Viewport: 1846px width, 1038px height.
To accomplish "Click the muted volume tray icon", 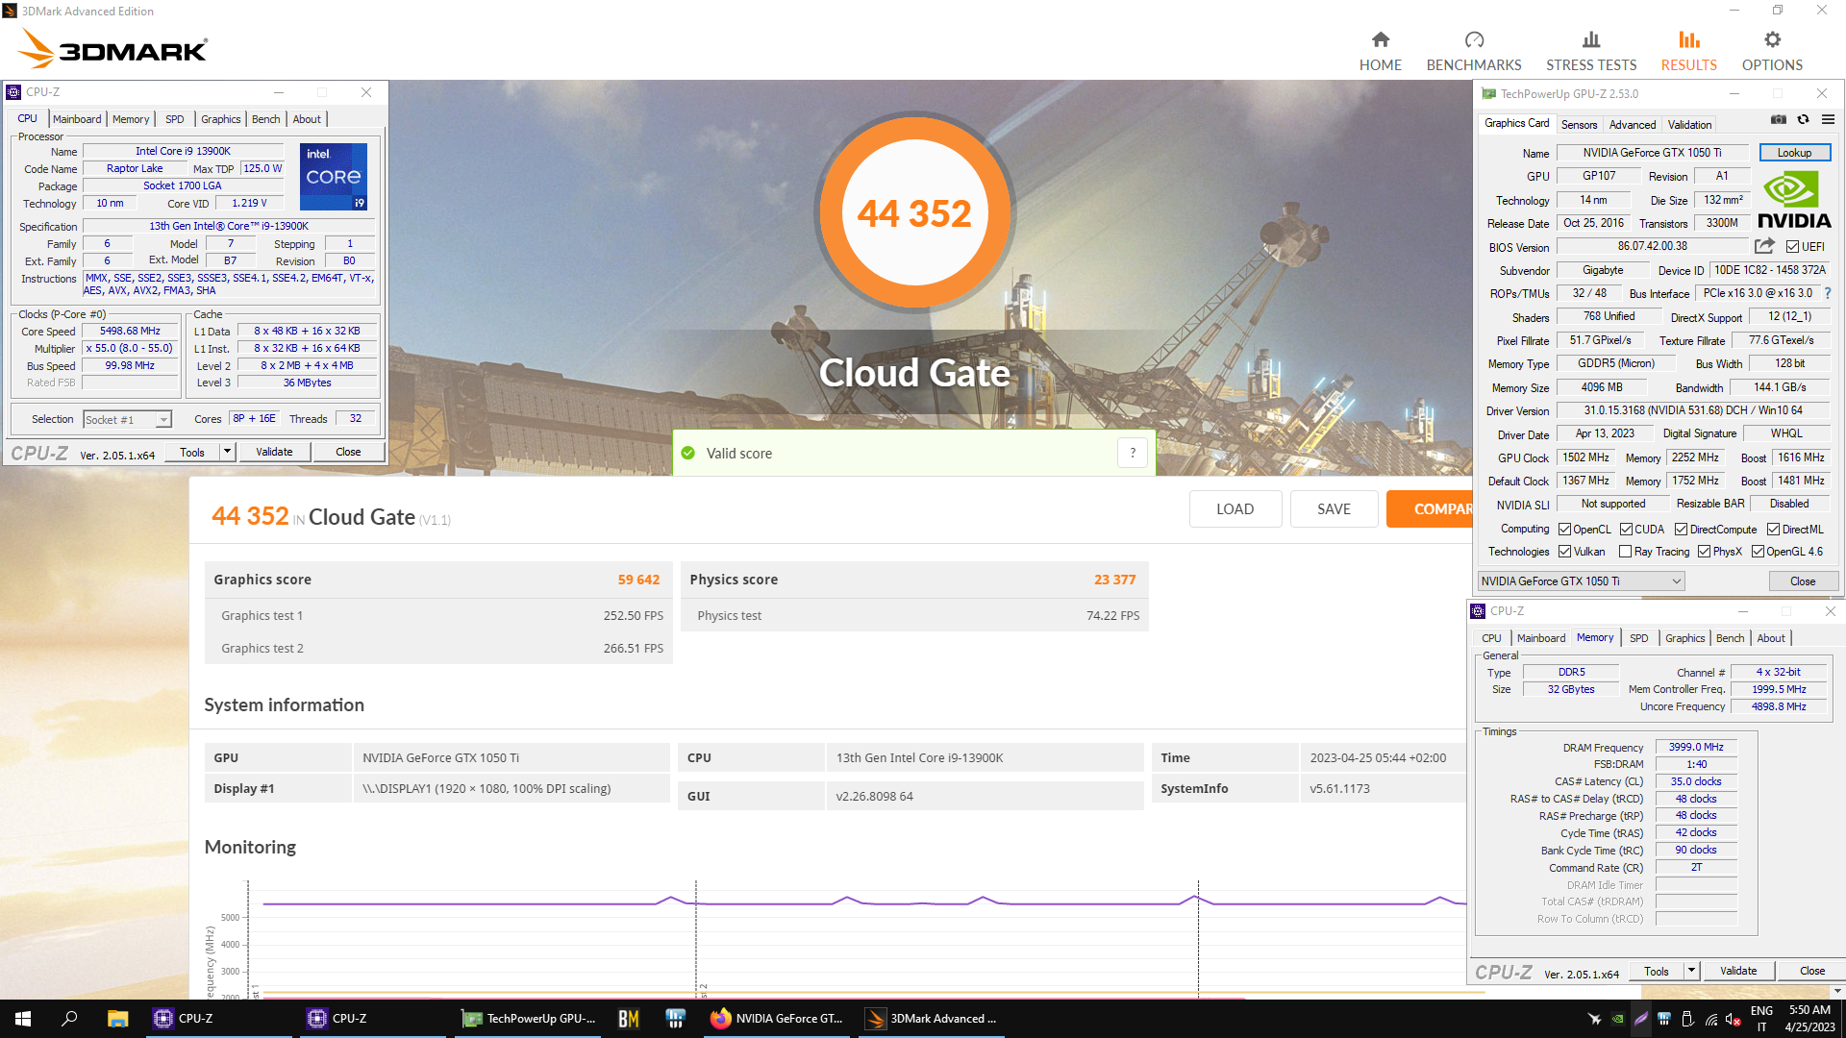I will 1734,1019.
